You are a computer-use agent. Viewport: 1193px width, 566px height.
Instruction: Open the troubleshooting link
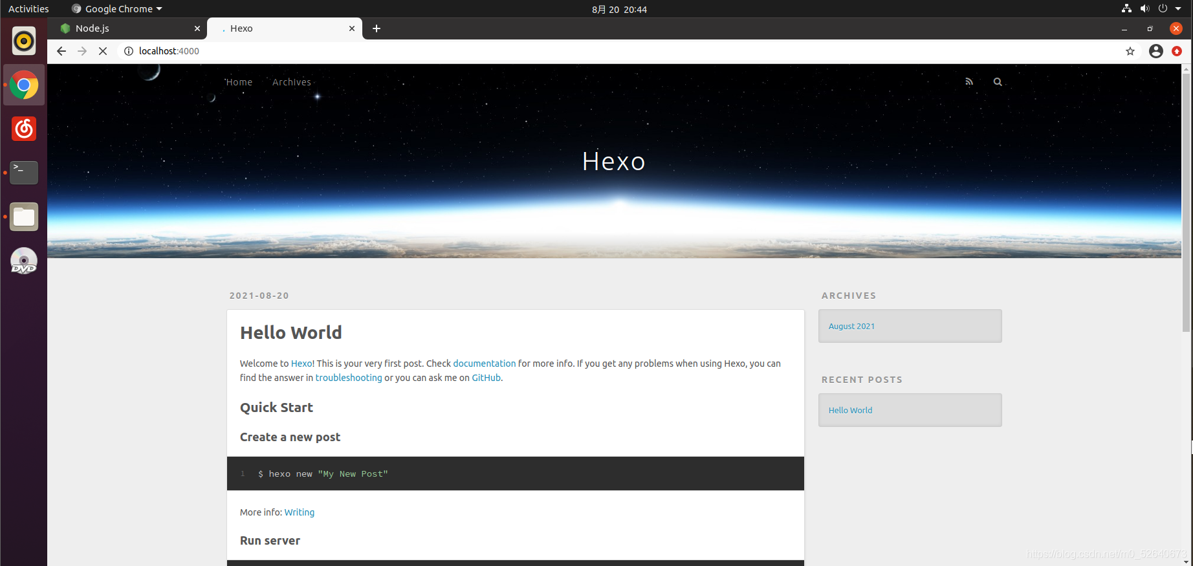pos(349,378)
